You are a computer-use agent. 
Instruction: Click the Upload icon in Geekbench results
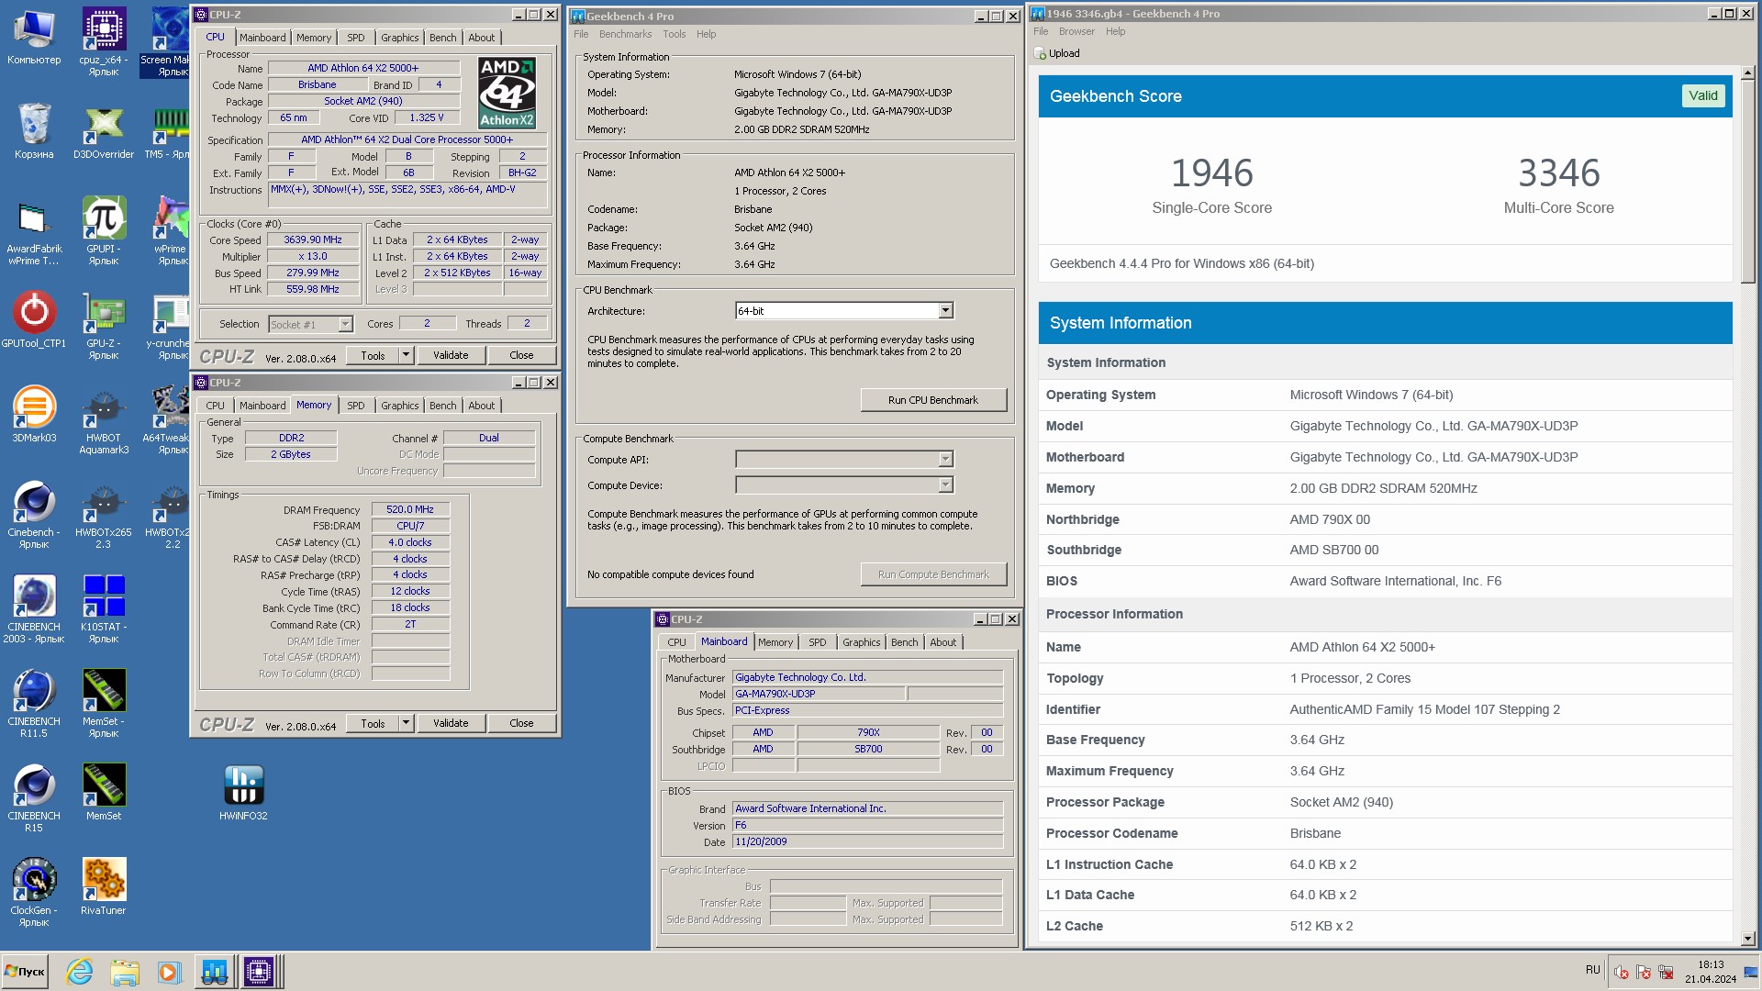point(1040,53)
